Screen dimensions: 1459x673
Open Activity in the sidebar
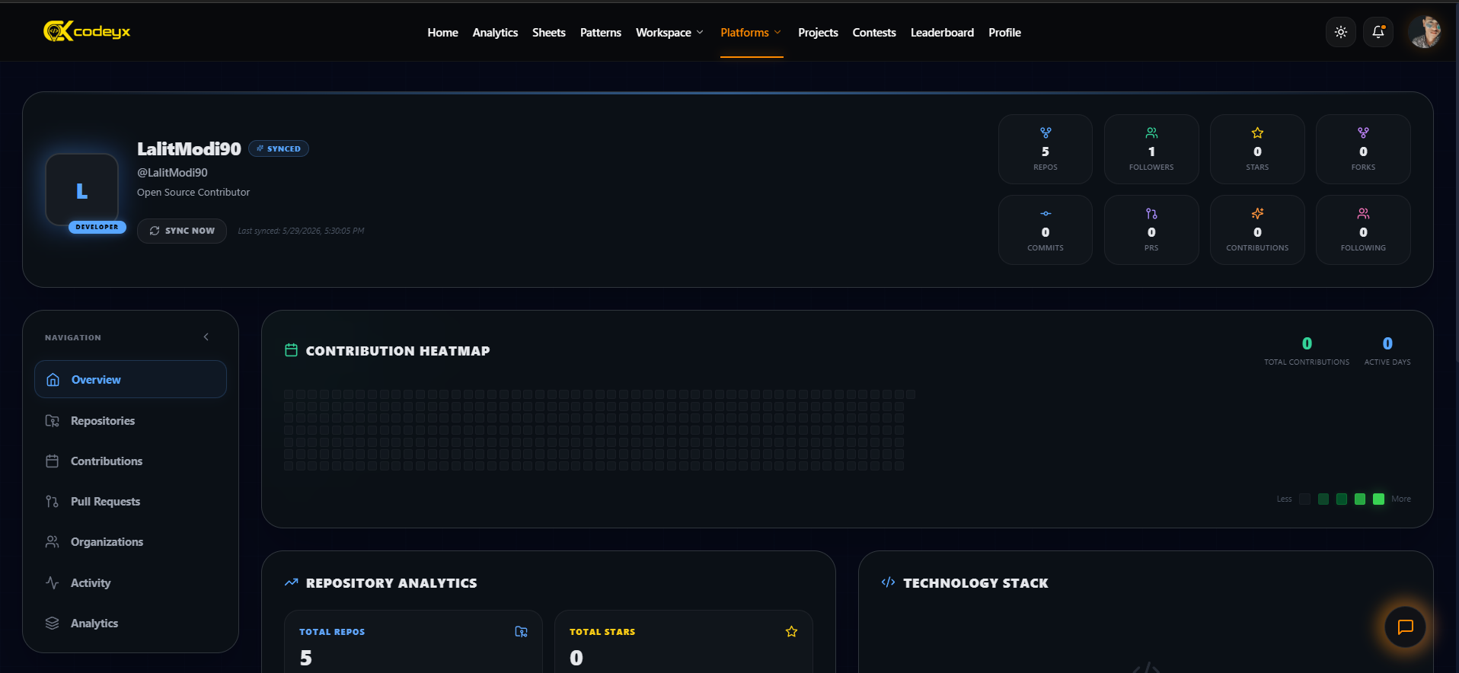click(x=130, y=582)
